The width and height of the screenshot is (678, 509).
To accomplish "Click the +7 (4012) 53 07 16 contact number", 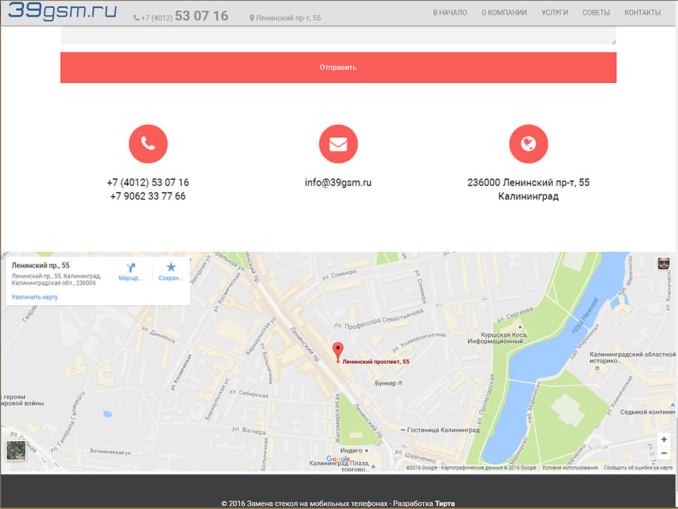I will pos(148,182).
